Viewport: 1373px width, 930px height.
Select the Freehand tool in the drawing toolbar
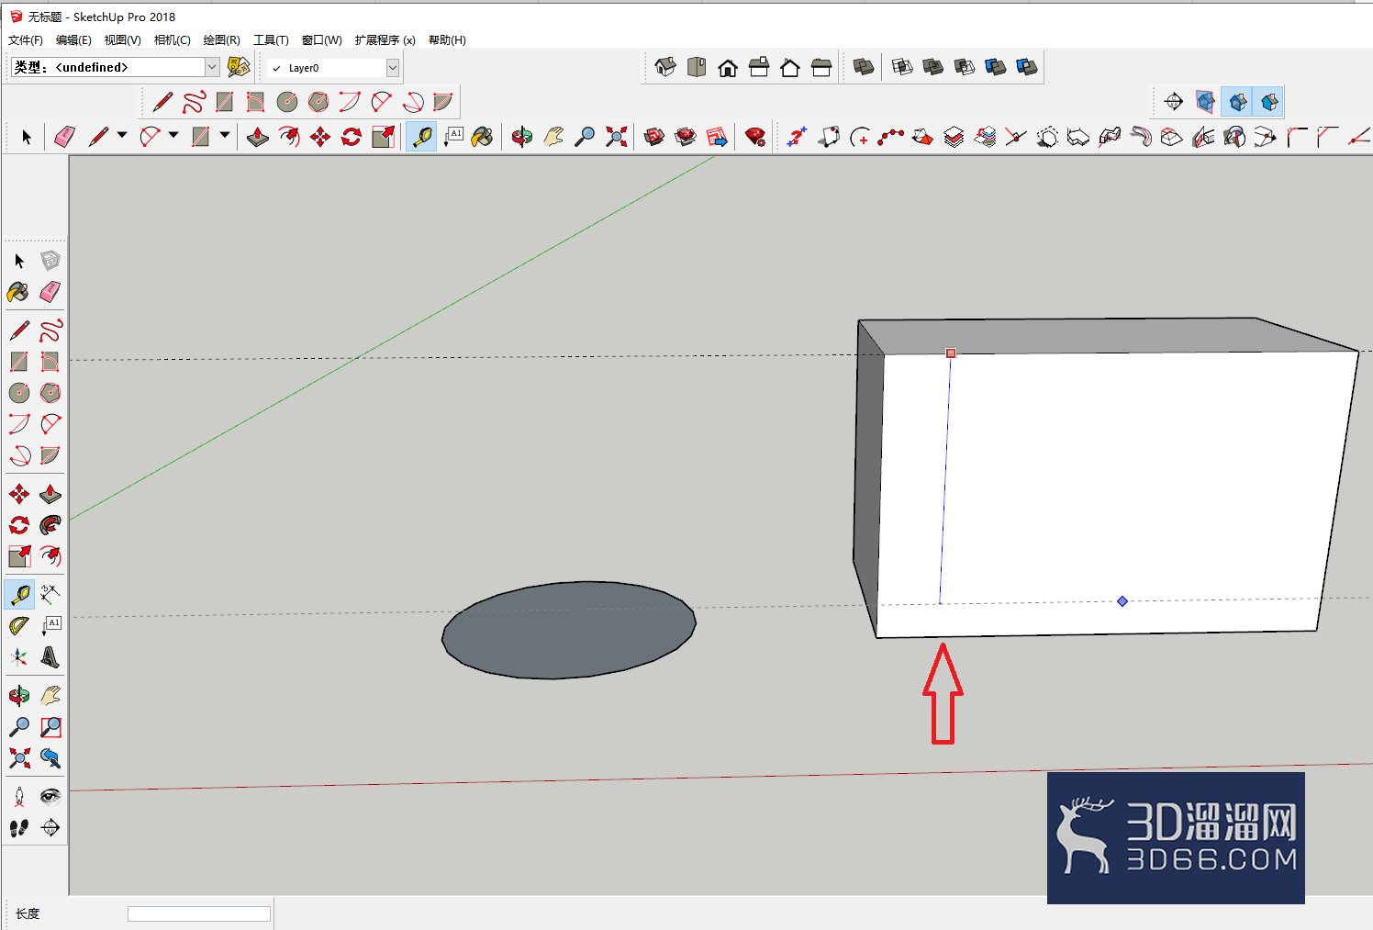(194, 101)
